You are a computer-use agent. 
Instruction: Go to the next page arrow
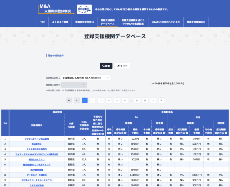(153, 100)
